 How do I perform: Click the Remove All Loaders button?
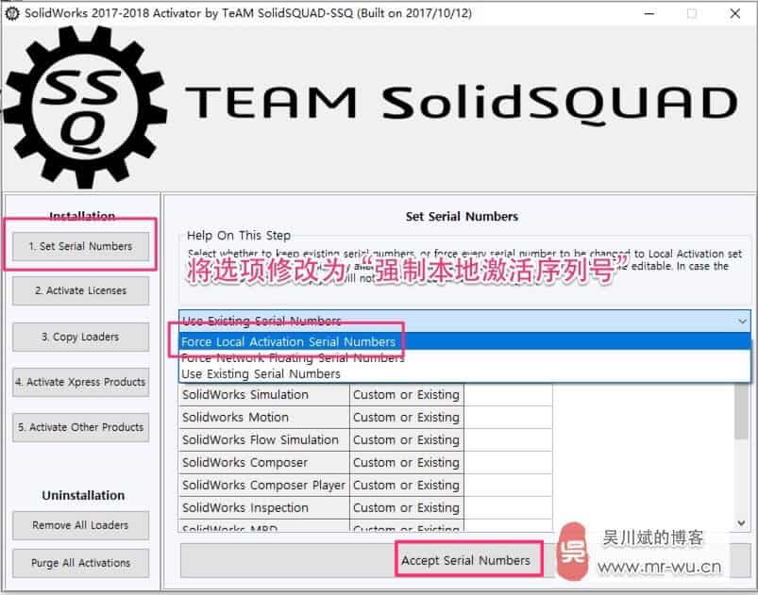(x=81, y=525)
